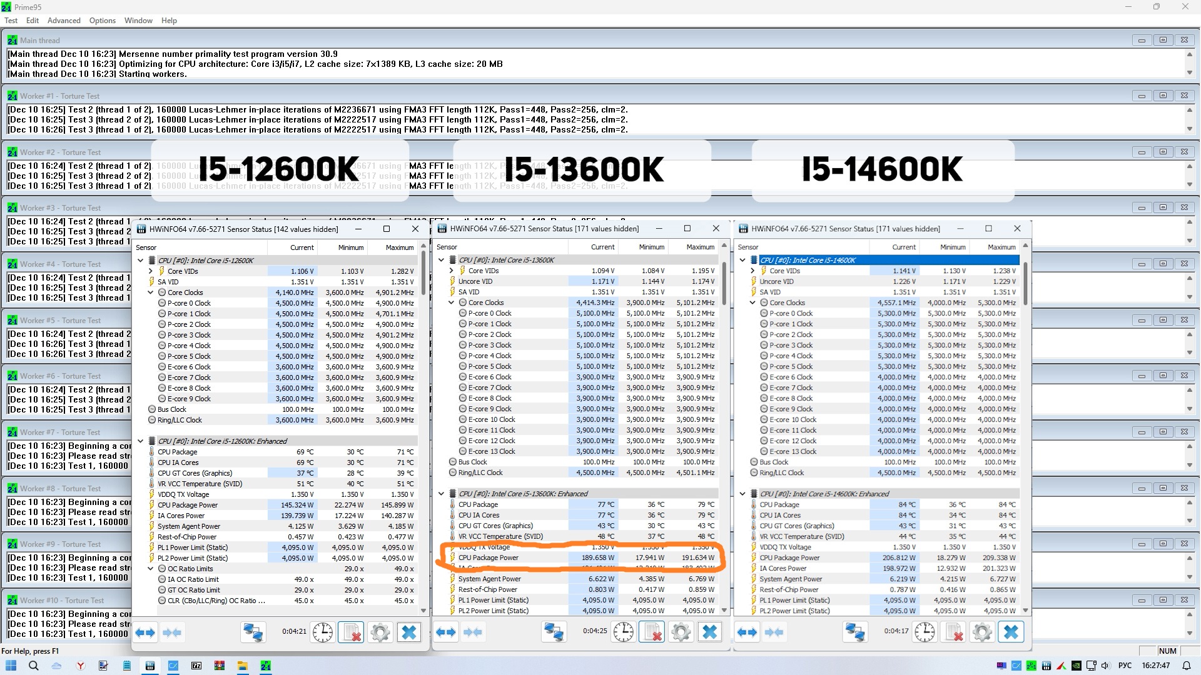Click scroll down arrow in i5-12600K window
Viewport: 1201px width, 675px height.
(x=423, y=611)
